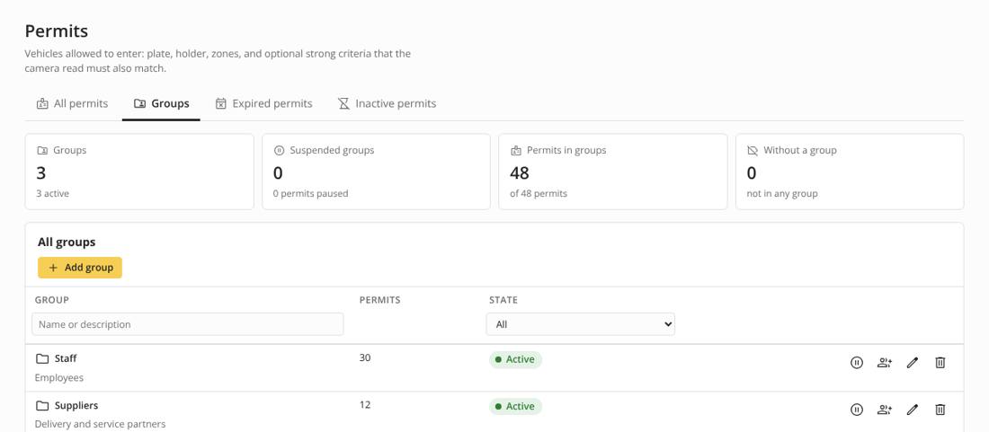Image resolution: width=989 pixels, height=432 pixels.
Task: Click Delivery and service partners description
Action: [101, 425]
